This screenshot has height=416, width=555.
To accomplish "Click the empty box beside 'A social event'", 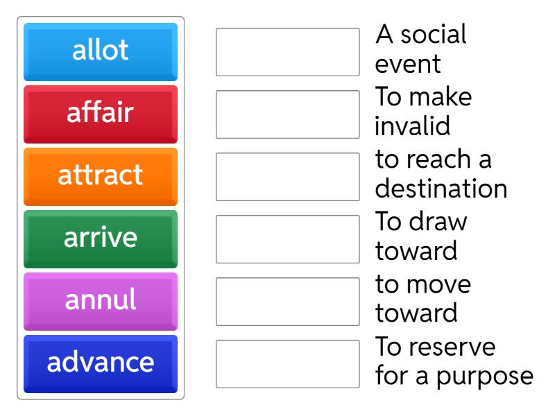I will point(287,52).
